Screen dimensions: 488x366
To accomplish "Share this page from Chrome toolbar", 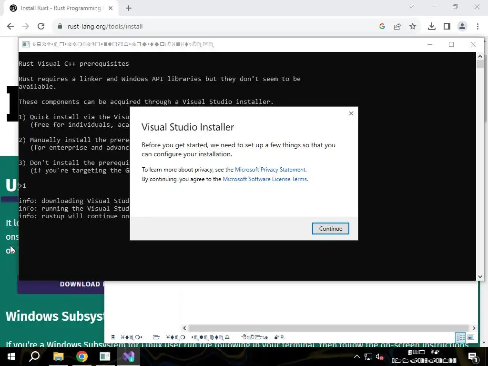I will 397,27.
